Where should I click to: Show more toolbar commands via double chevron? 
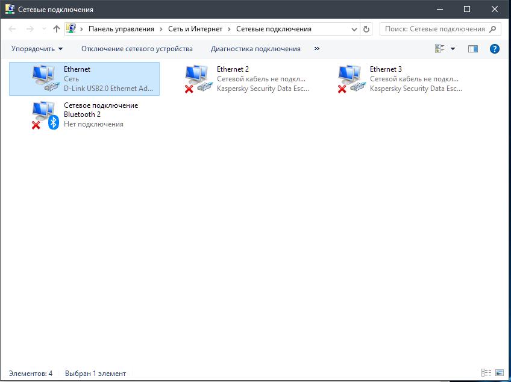click(317, 49)
